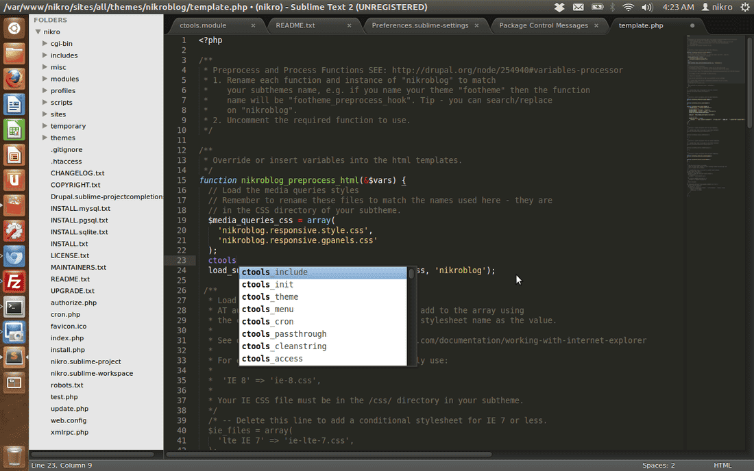
Task: Open the Wi-Fi network menu
Action: [x=628, y=8]
